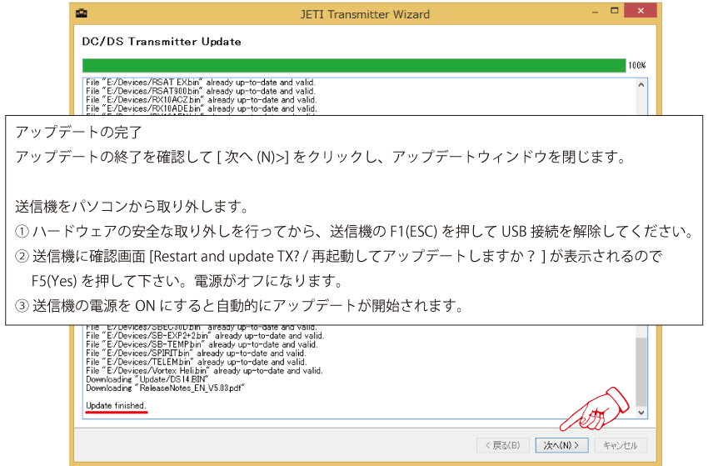Maximize the JETI Transmitter Wizard window
Viewport: 708px width, 466px height.
point(614,11)
